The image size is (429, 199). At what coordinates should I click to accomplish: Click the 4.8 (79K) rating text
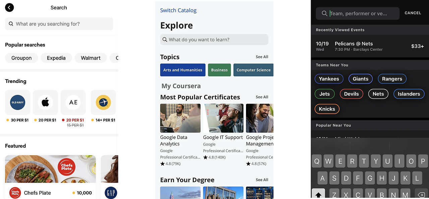pyautogui.click(x=173, y=164)
